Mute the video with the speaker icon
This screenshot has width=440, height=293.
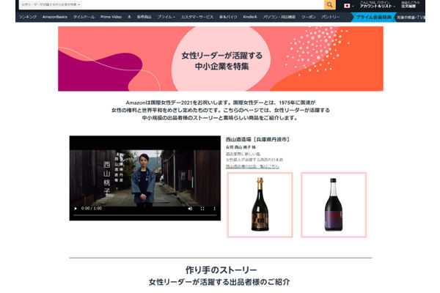click(x=188, y=208)
